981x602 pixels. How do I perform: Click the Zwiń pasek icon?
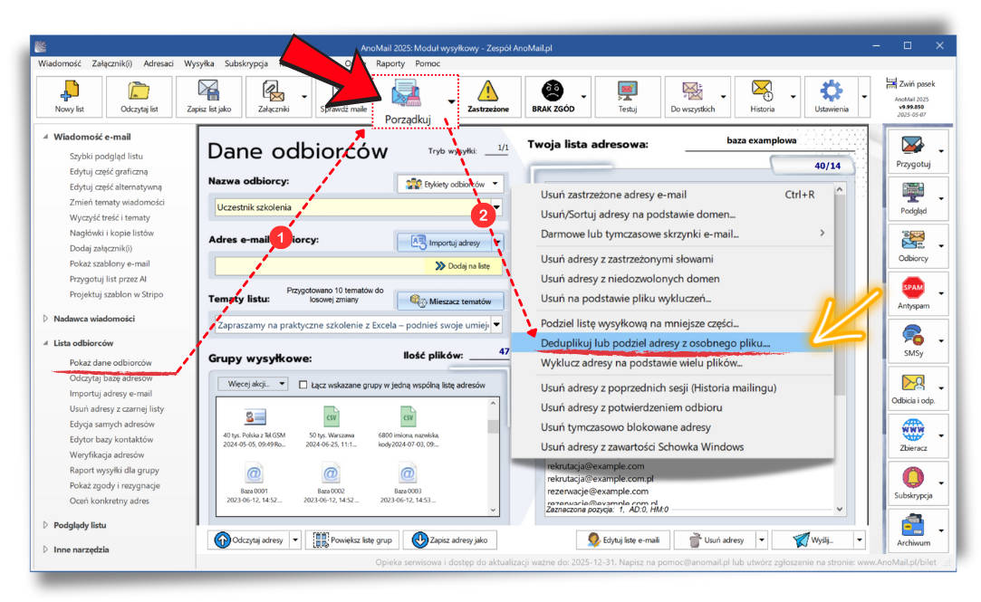(891, 83)
